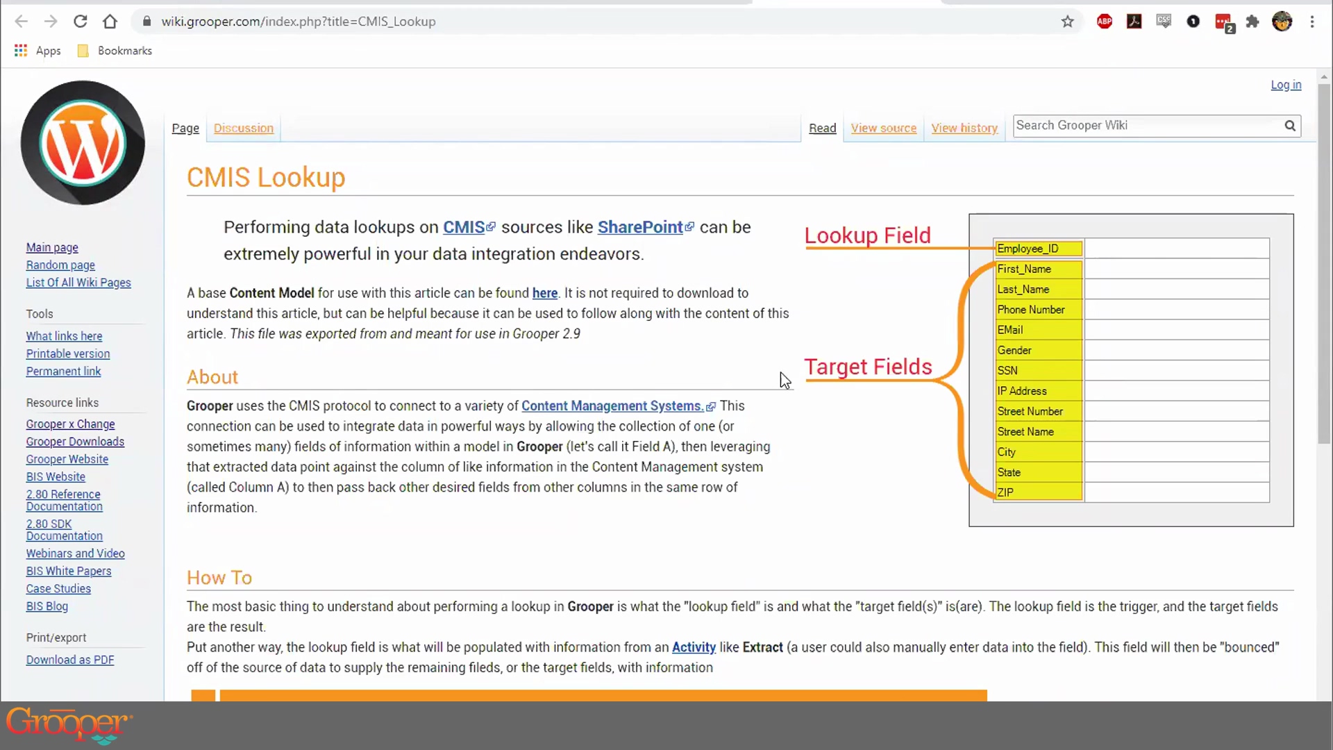The image size is (1333, 750).
Task: Open the AdBlock Plus extension icon
Action: click(x=1105, y=22)
